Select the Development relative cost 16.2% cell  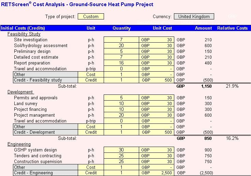tap(232, 138)
